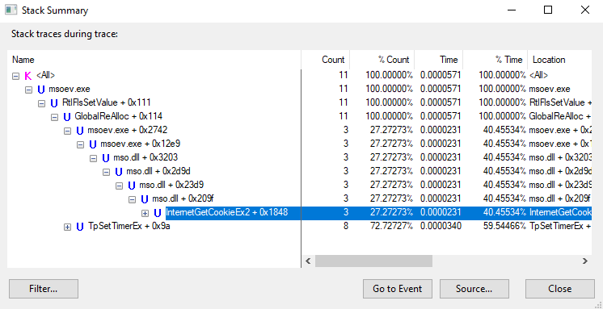Image resolution: width=603 pixels, height=309 pixels.
Task: Collapse the msoev.exe tree node
Action: (28, 90)
